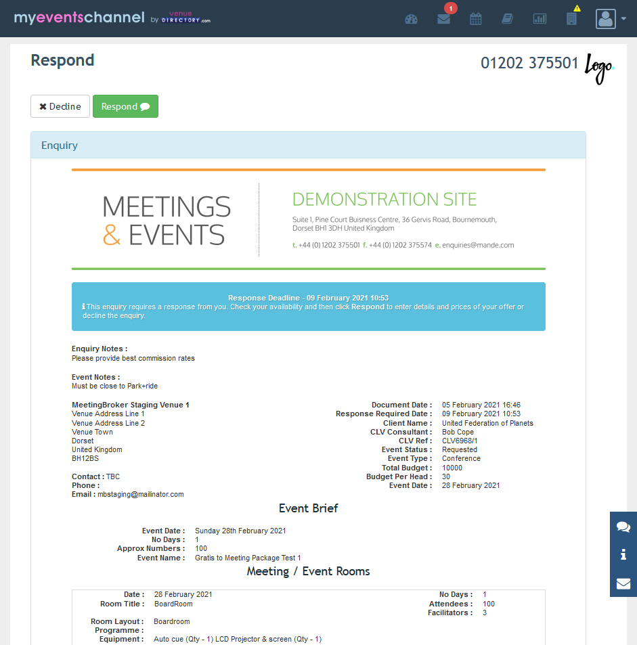This screenshot has width=637, height=645.
Task: Click Event Status value Requested
Action: 460,450
